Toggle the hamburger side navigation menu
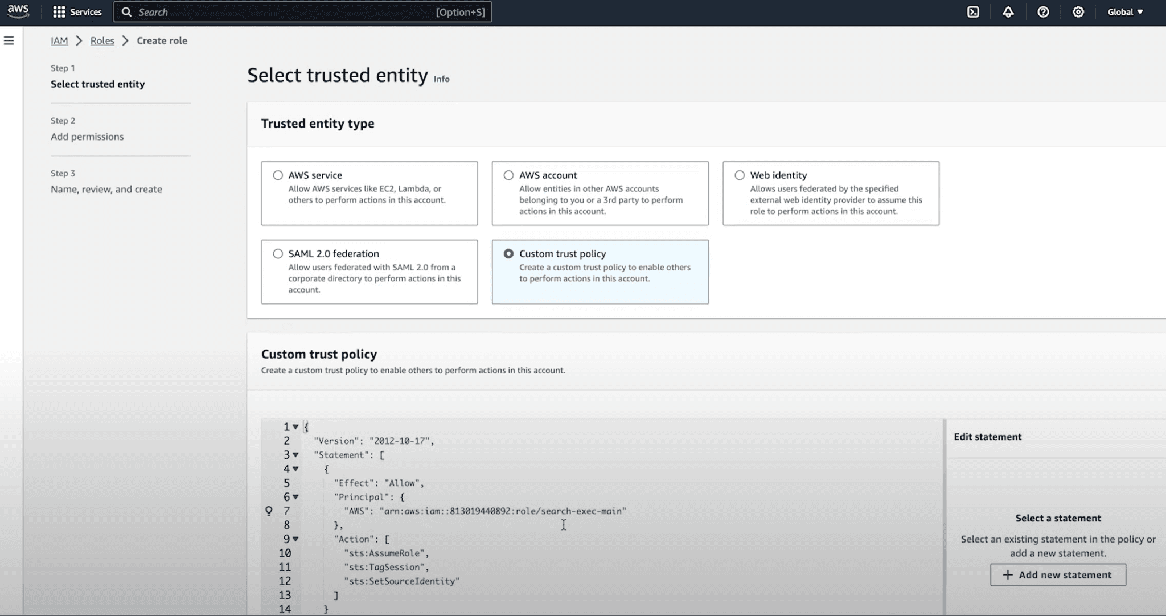 [9, 40]
